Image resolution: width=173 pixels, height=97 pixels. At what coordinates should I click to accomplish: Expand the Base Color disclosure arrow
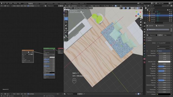(147, 51)
